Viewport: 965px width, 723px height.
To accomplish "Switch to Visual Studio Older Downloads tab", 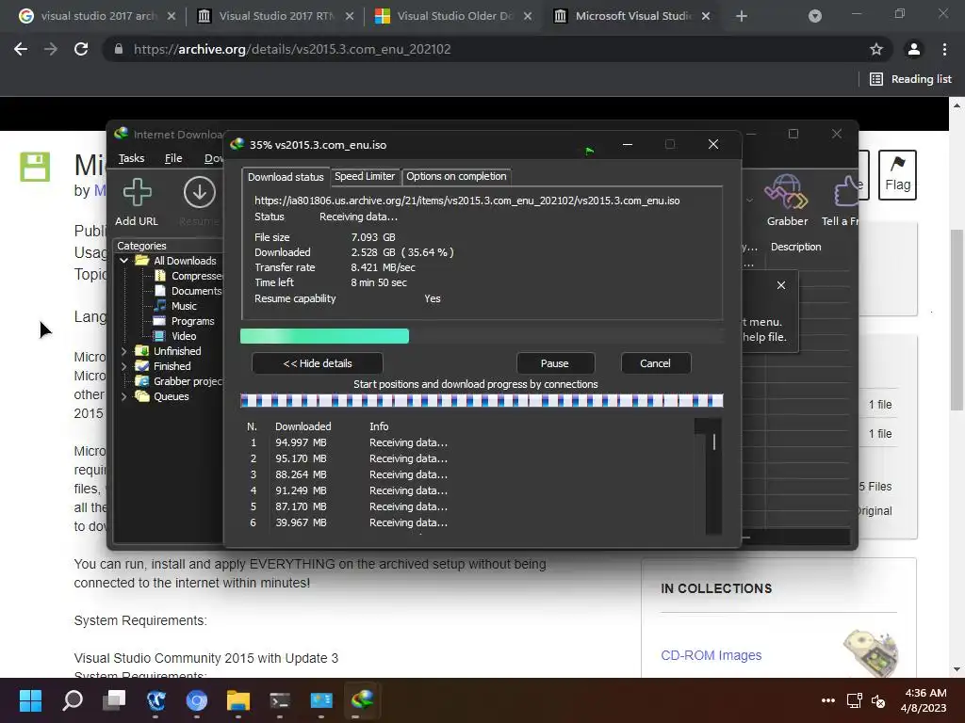I will coord(453,16).
